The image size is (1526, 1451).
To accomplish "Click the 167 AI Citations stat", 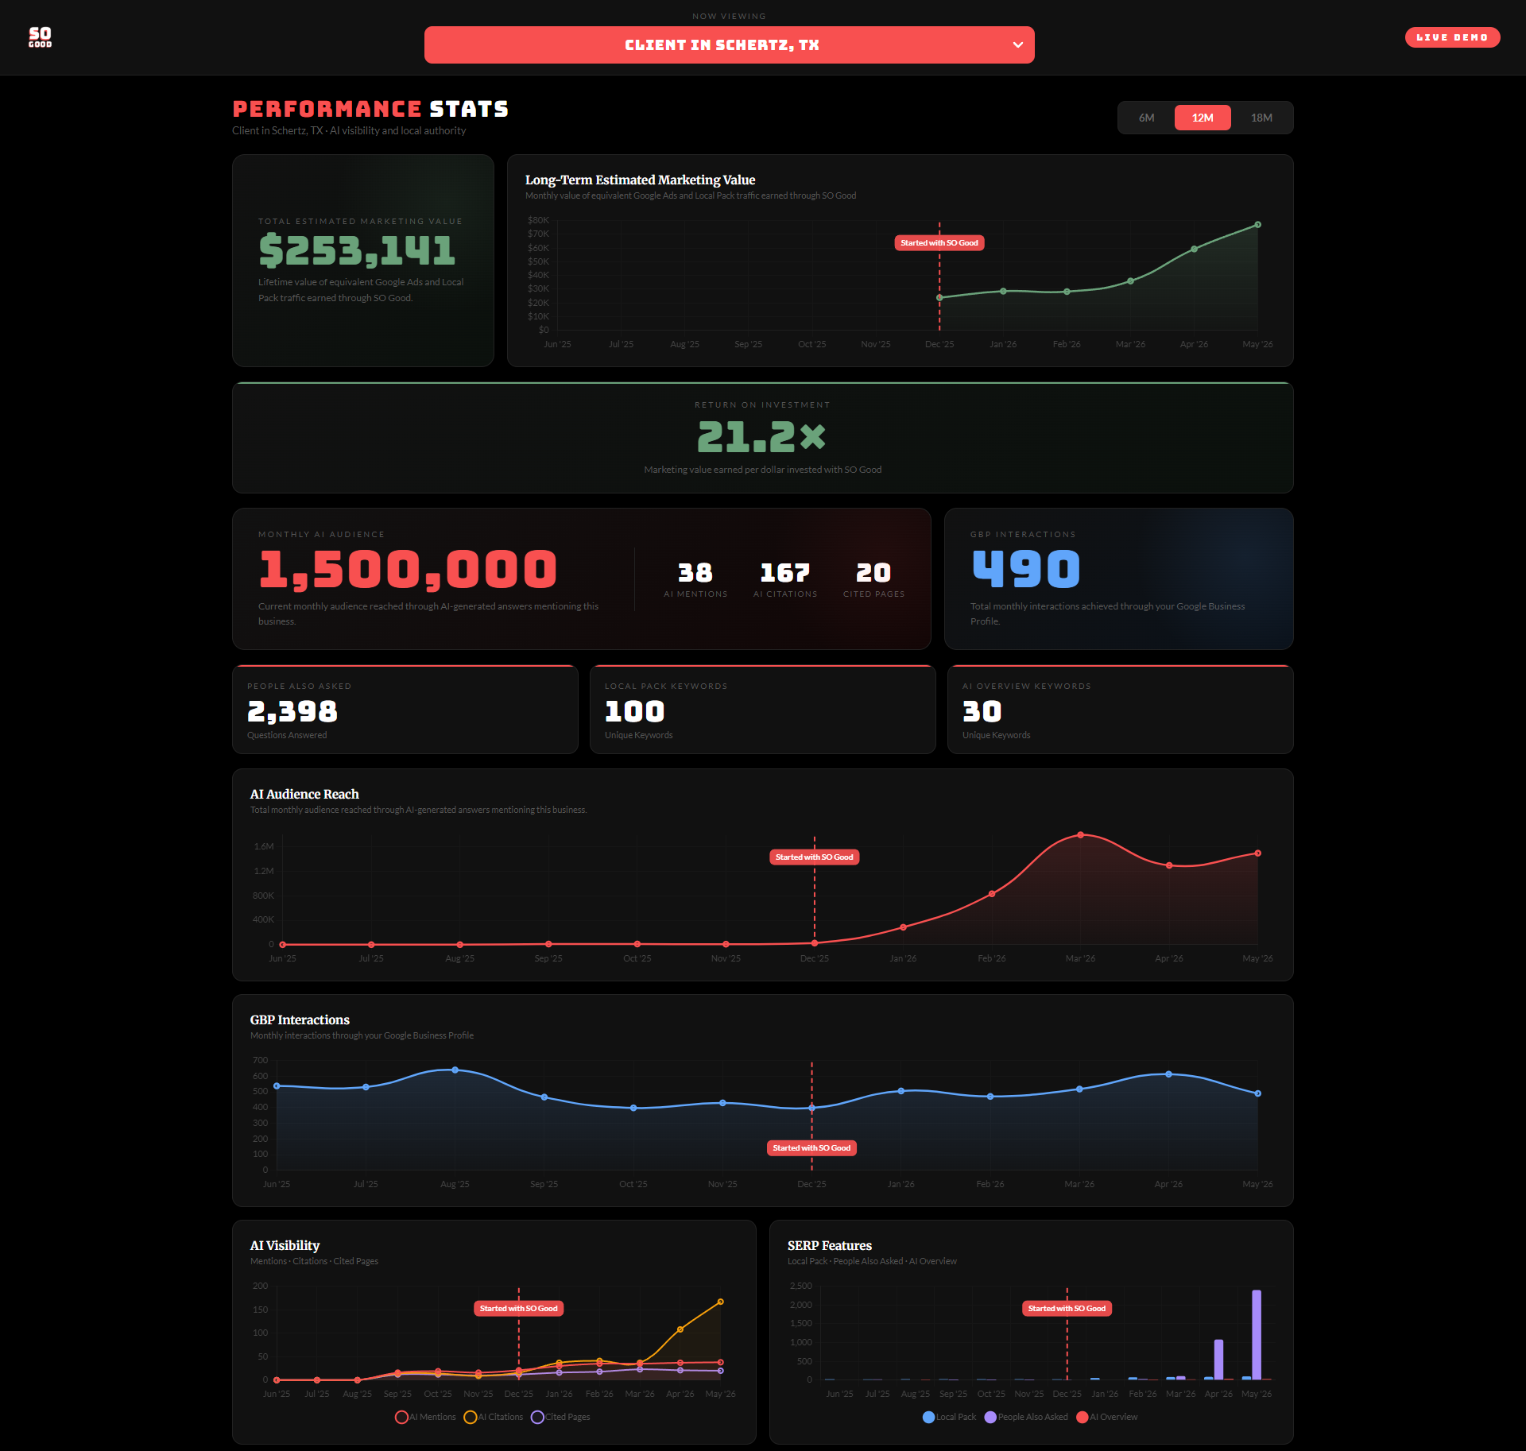I will (785, 573).
